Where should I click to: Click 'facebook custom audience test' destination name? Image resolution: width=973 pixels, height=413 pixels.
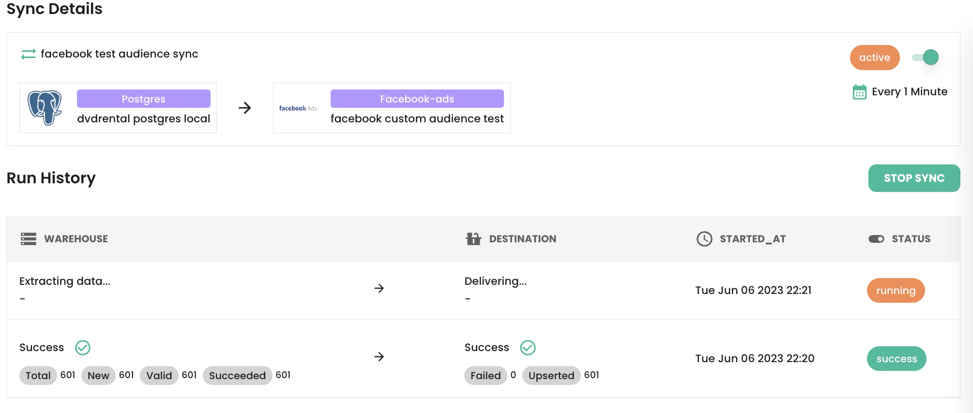[417, 118]
